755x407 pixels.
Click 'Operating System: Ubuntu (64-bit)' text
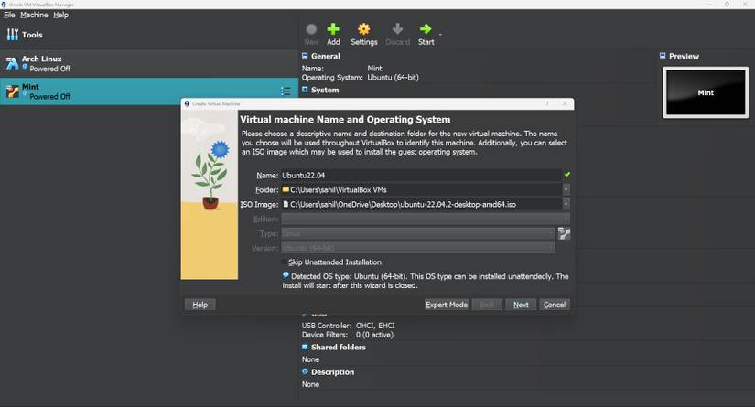[361, 78]
